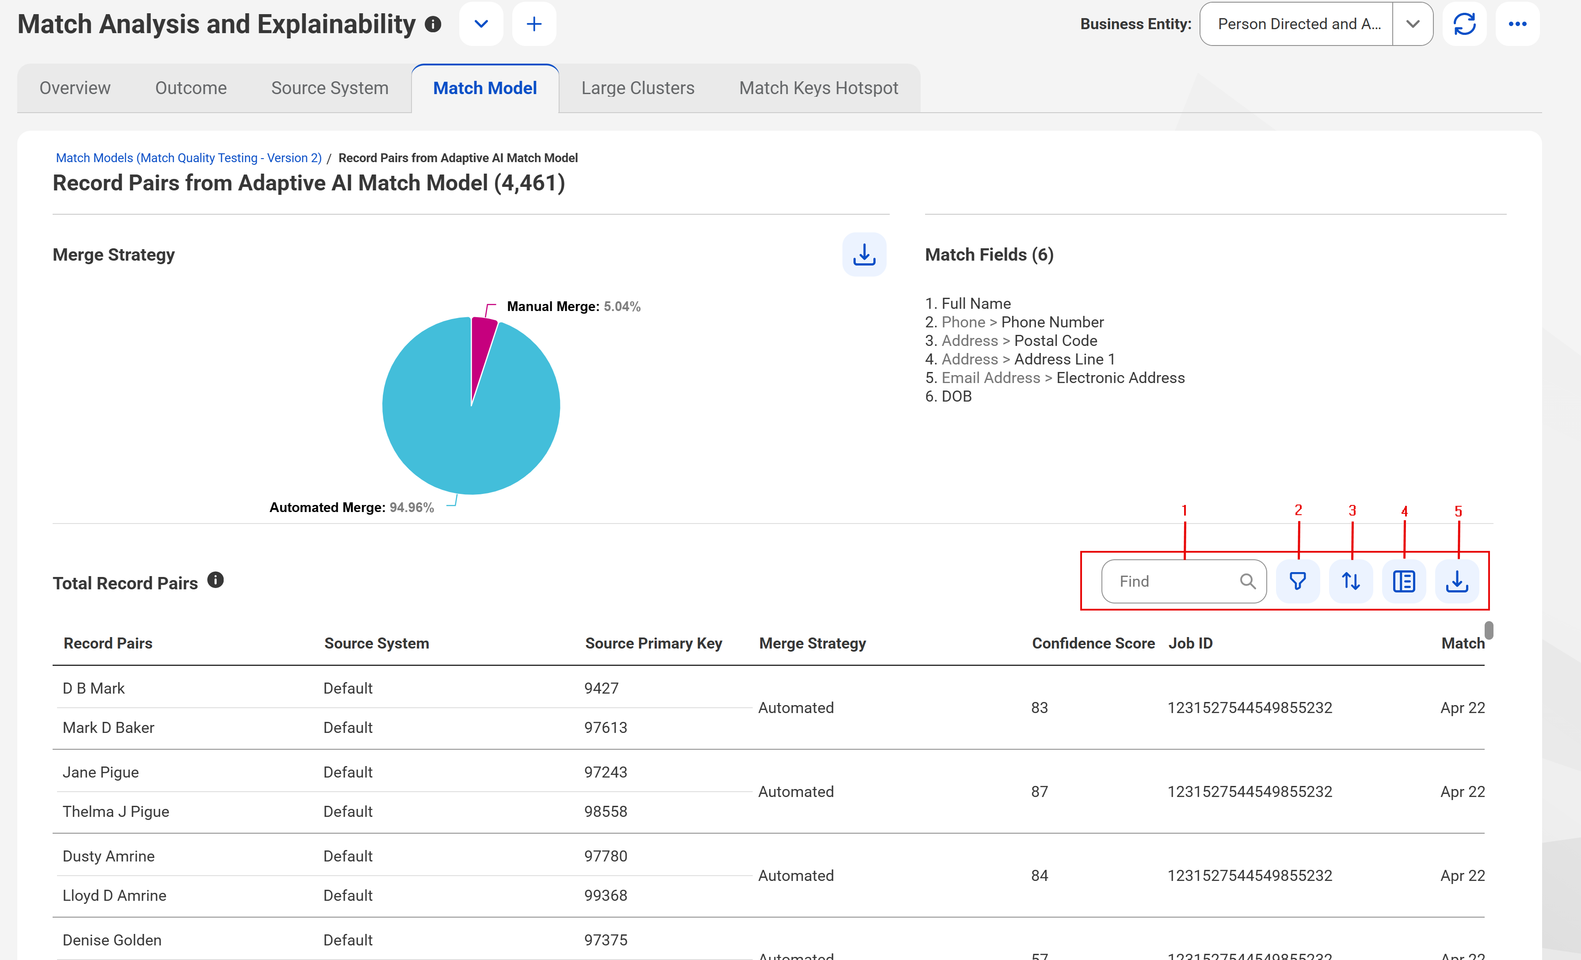Click the Job ID column header
This screenshot has width=1581, height=960.
click(x=1190, y=643)
